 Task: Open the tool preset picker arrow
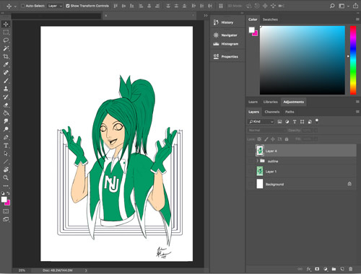tap(15, 6)
